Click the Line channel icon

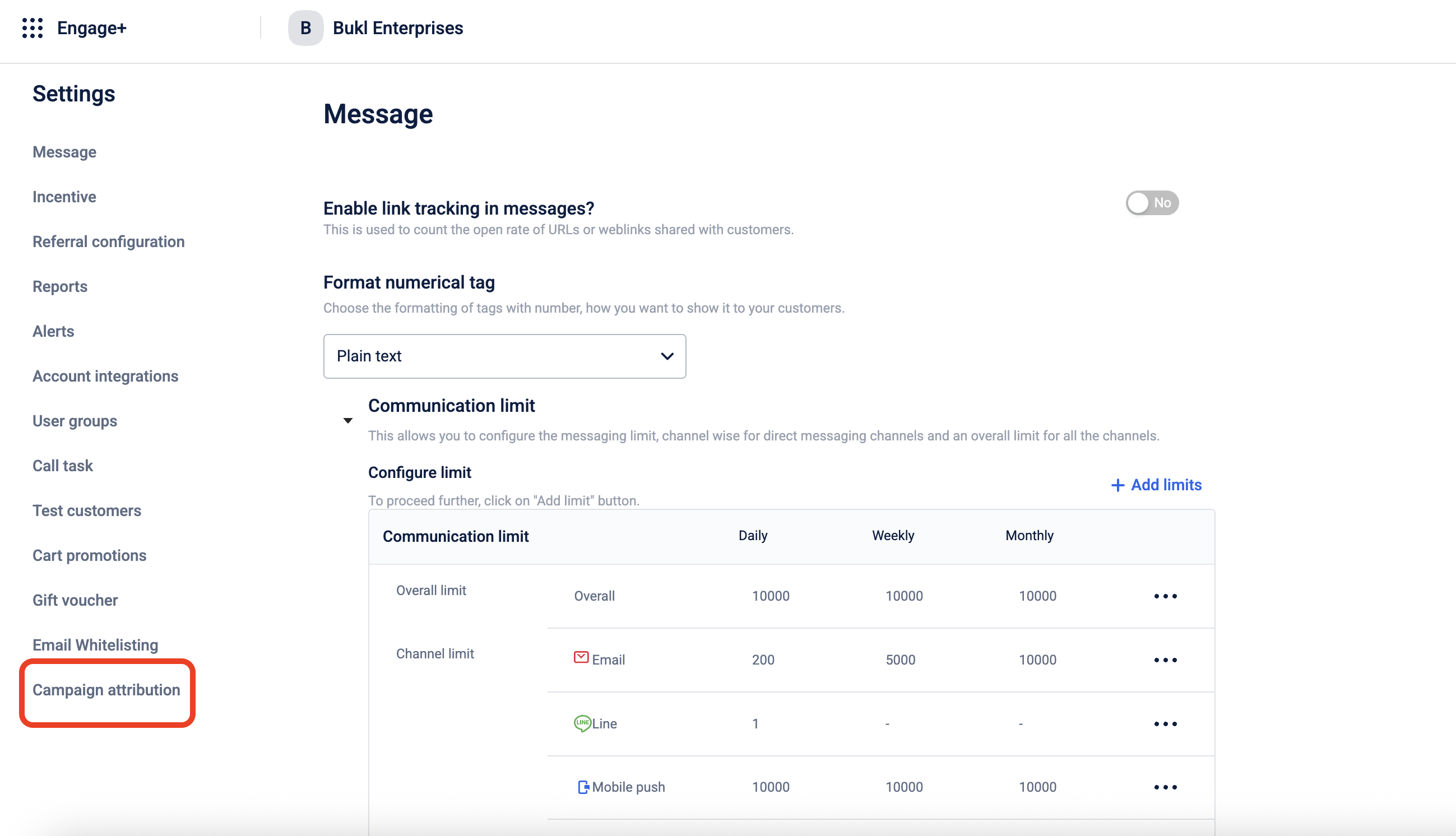(x=582, y=723)
